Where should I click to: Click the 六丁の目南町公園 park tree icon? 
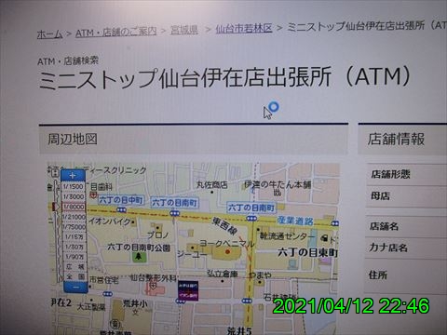(x=139, y=256)
